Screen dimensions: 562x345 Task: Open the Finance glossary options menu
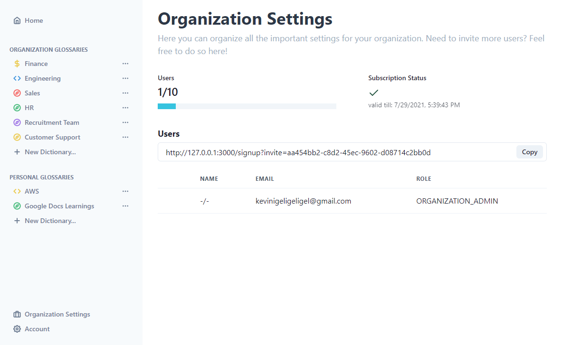point(125,64)
